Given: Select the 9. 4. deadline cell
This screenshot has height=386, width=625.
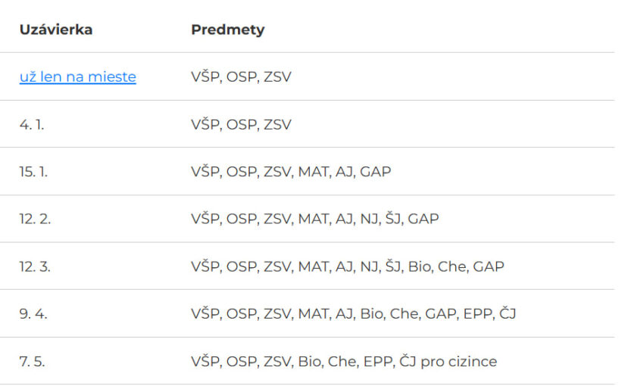Looking at the screenshot, I should tap(33, 313).
